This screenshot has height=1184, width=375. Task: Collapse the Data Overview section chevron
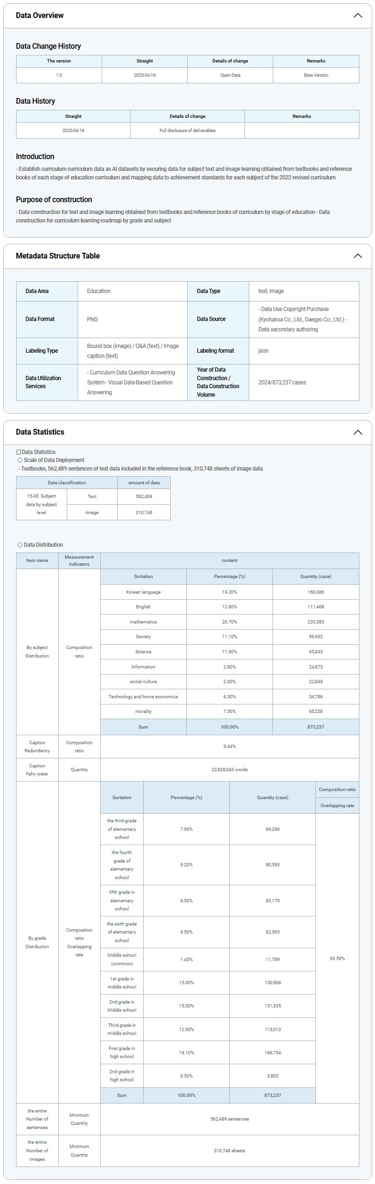(x=358, y=16)
